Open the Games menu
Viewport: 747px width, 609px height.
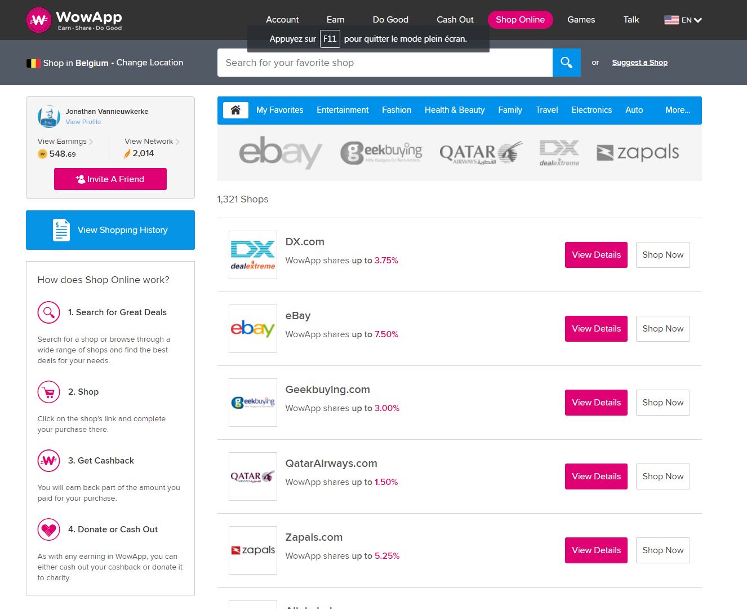[581, 20]
